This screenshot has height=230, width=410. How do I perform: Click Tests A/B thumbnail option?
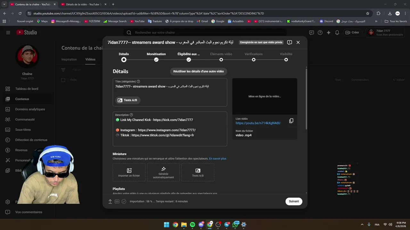coord(198,172)
